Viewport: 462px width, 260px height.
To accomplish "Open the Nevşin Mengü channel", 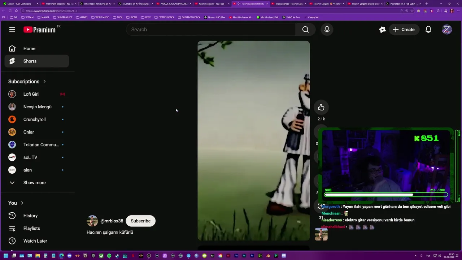I will (x=36, y=107).
